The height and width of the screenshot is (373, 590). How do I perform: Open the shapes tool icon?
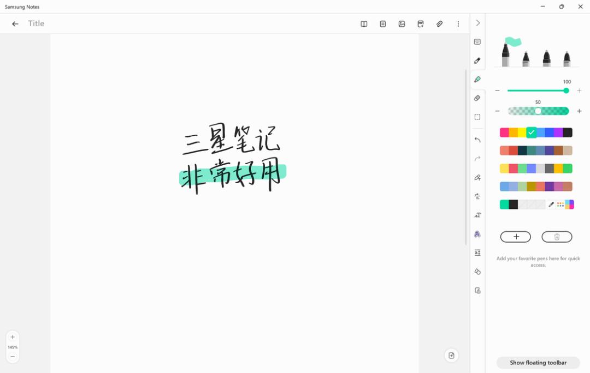coord(477,271)
